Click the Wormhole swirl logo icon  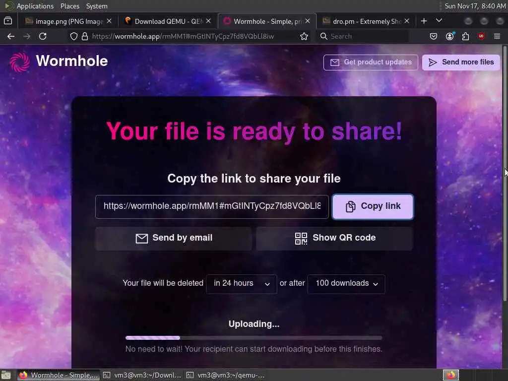pos(19,62)
